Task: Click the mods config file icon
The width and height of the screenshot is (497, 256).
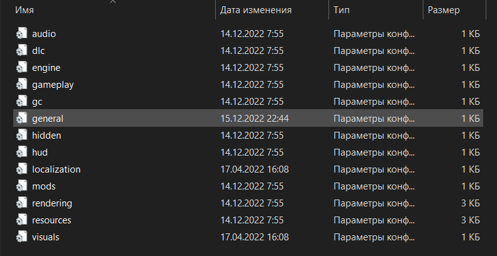Action: pyautogui.click(x=23, y=186)
